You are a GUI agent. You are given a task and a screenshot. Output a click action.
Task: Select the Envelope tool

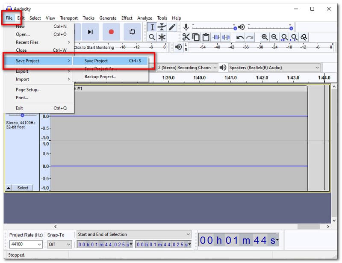pos(162,27)
